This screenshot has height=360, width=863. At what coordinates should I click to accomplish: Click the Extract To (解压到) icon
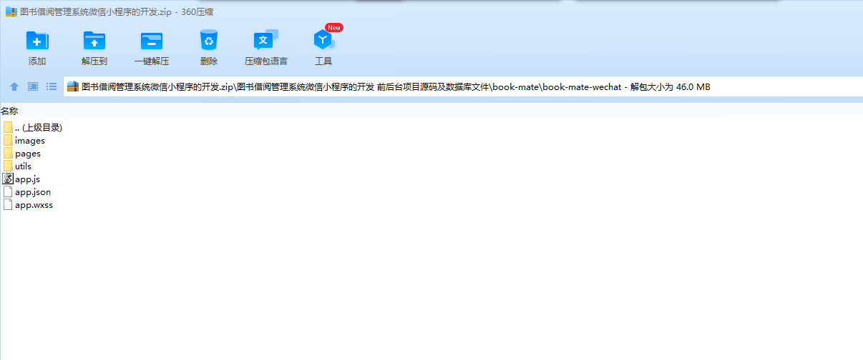[x=94, y=41]
